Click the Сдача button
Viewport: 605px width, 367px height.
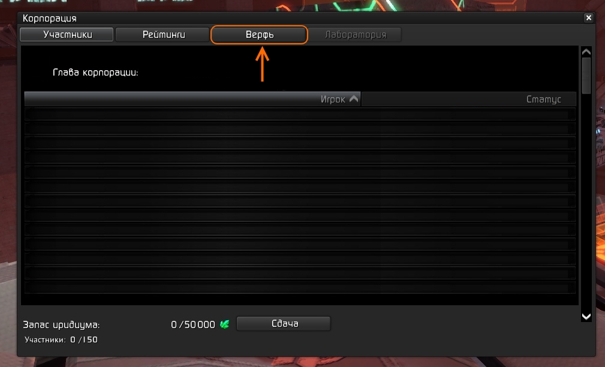click(284, 324)
